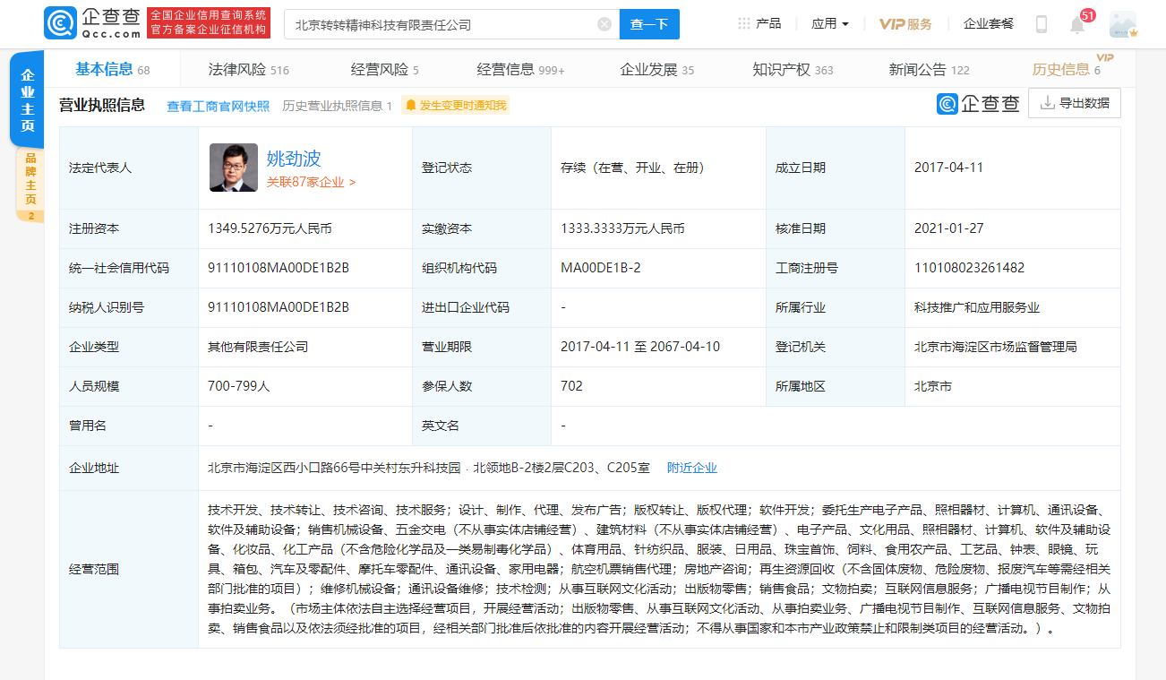The width and height of the screenshot is (1166, 680).
Task: Select the insured count 702
Action: (571, 386)
